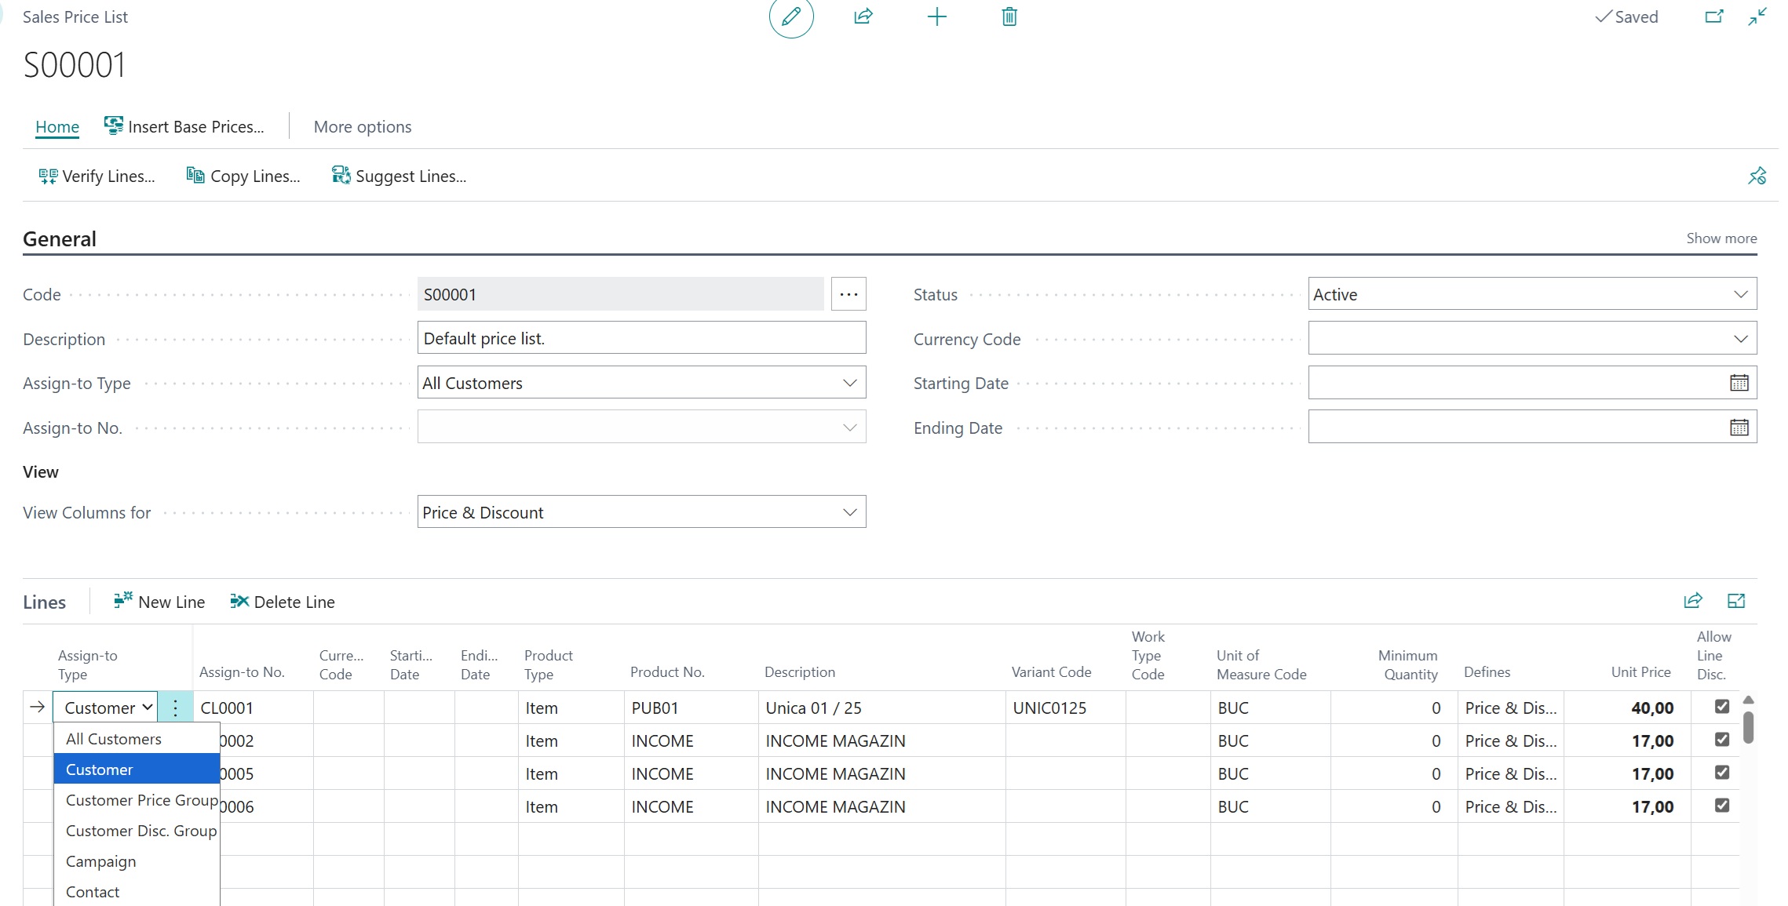Viewport: 1788px width, 906px height.
Task: Click Description column header in lines
Action: pos(800,671)
